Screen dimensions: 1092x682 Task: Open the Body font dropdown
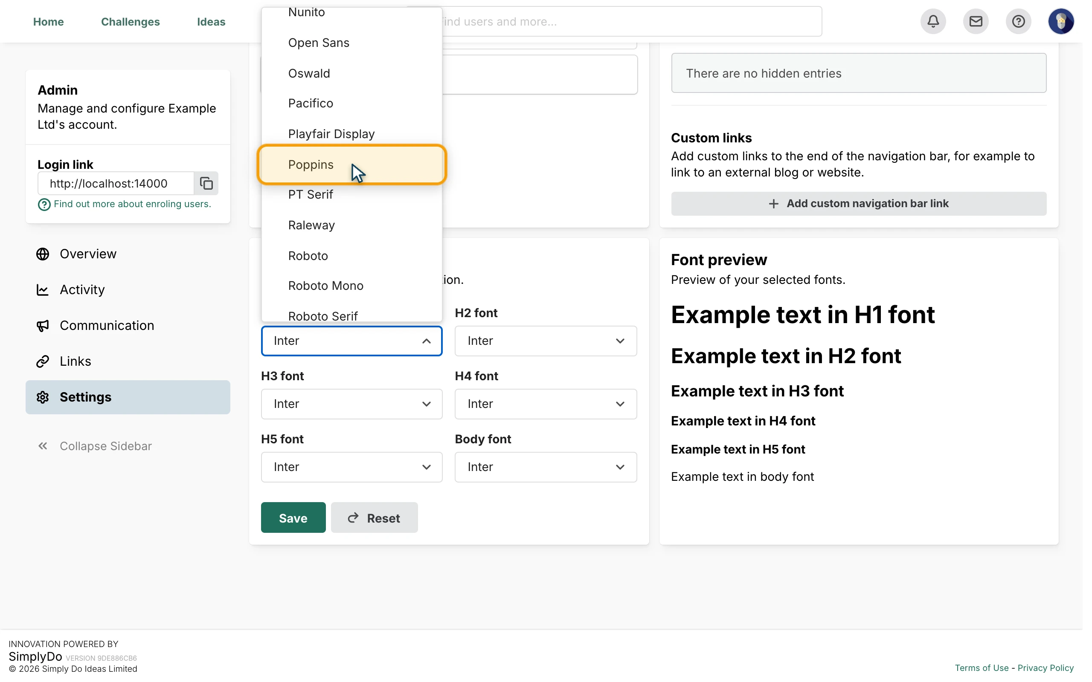pyautogui.click(x=546, y=467)
